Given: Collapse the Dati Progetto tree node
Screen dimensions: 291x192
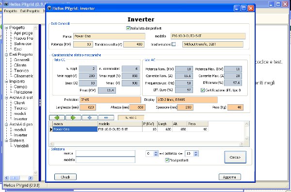Looking at the screenshot, I should point(7,55).
